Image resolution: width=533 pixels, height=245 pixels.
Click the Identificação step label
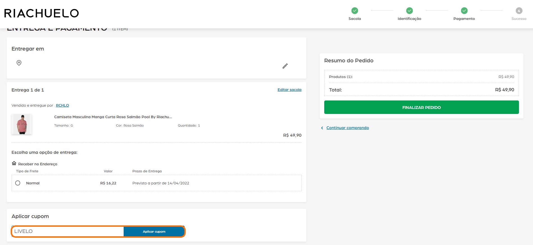pyautogui.click(x=409, y=19)
